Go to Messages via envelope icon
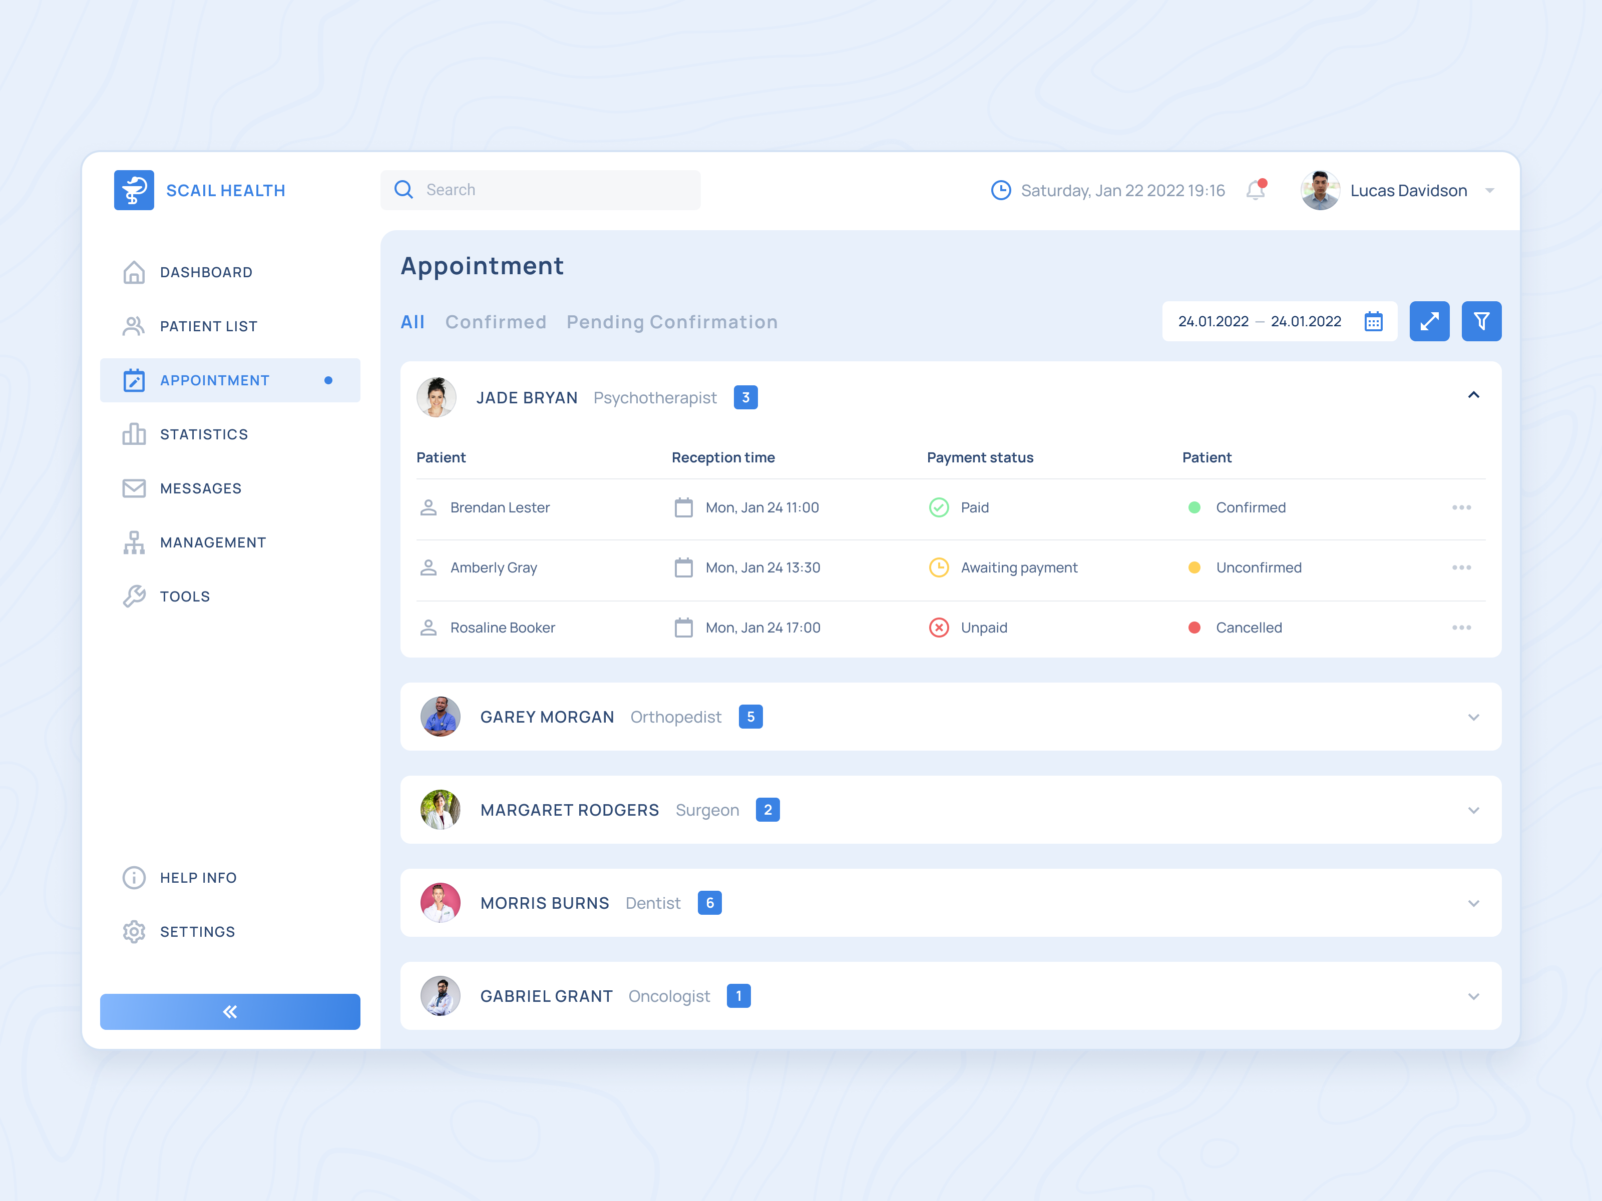 (134, 488)
